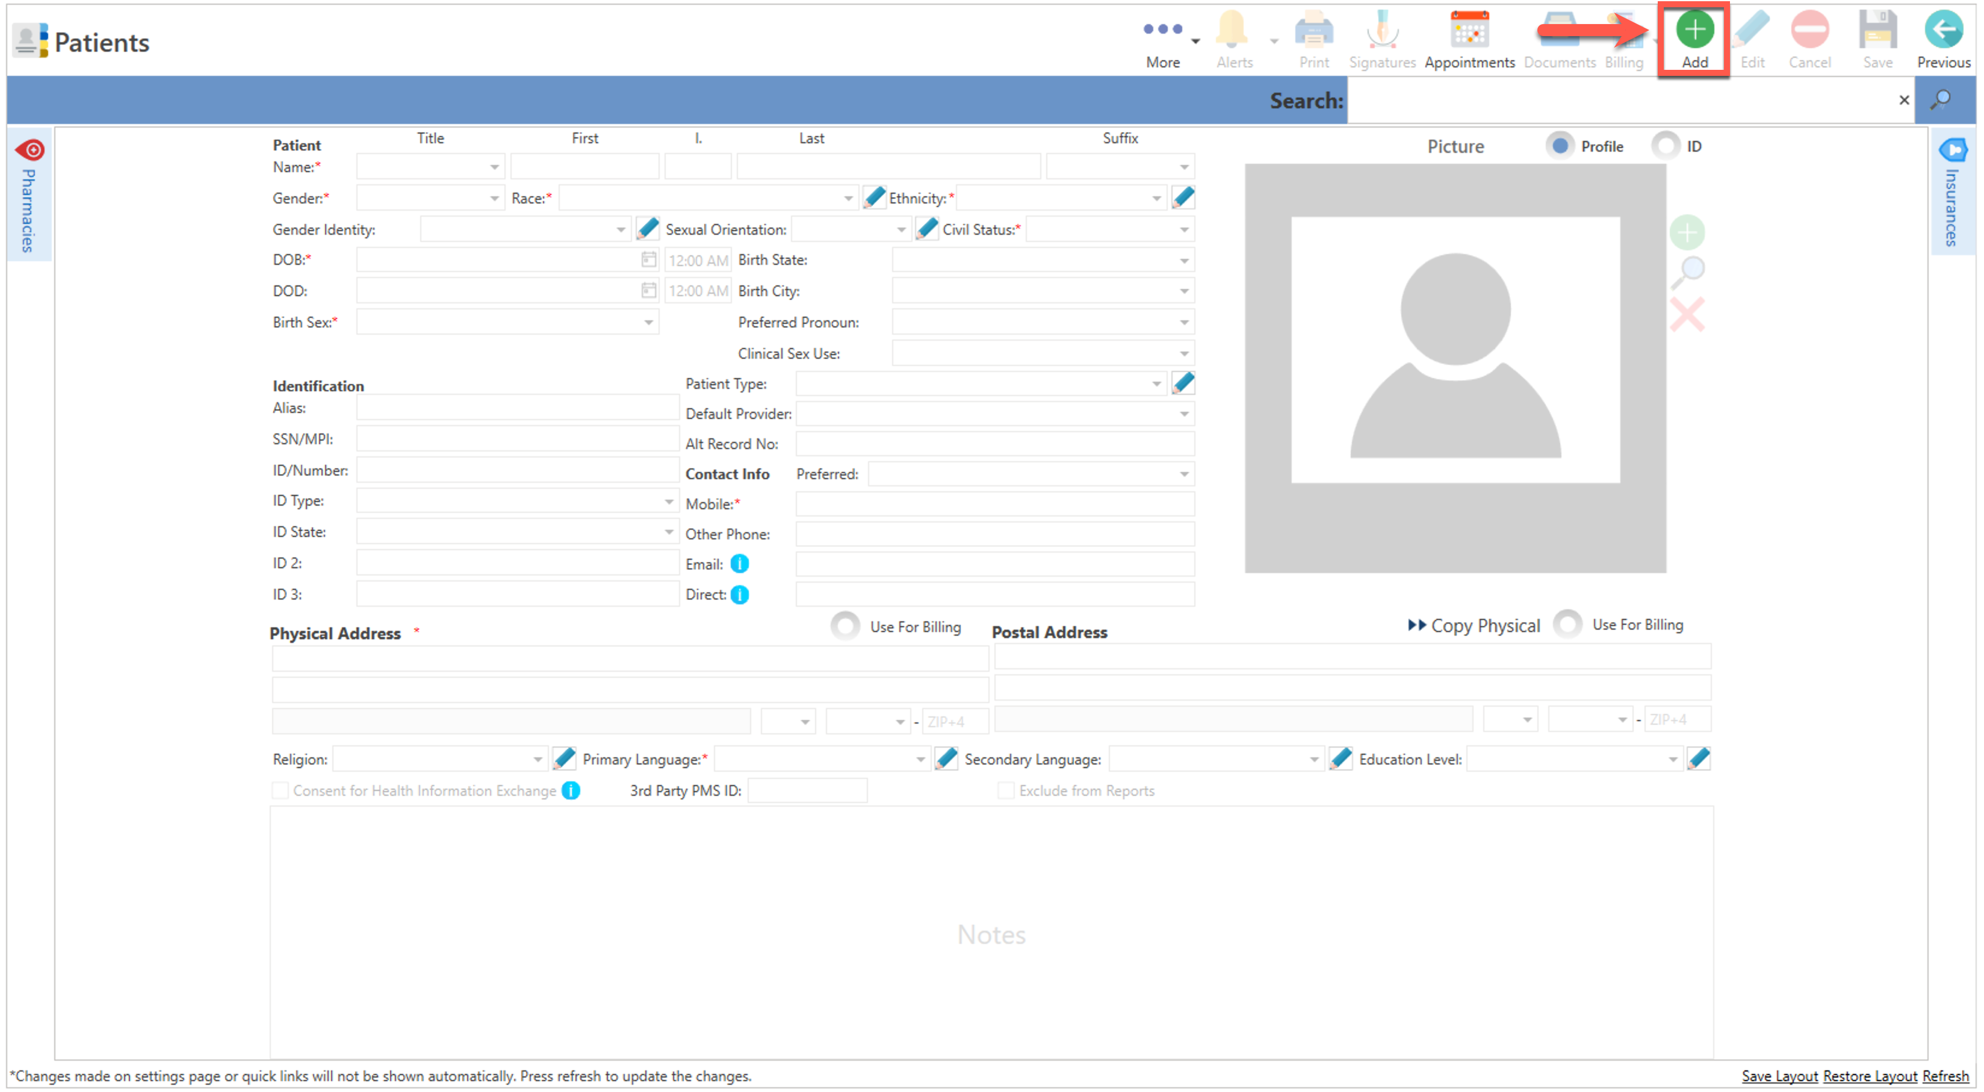Select the ID picture radio button

tap(1665, 146)
